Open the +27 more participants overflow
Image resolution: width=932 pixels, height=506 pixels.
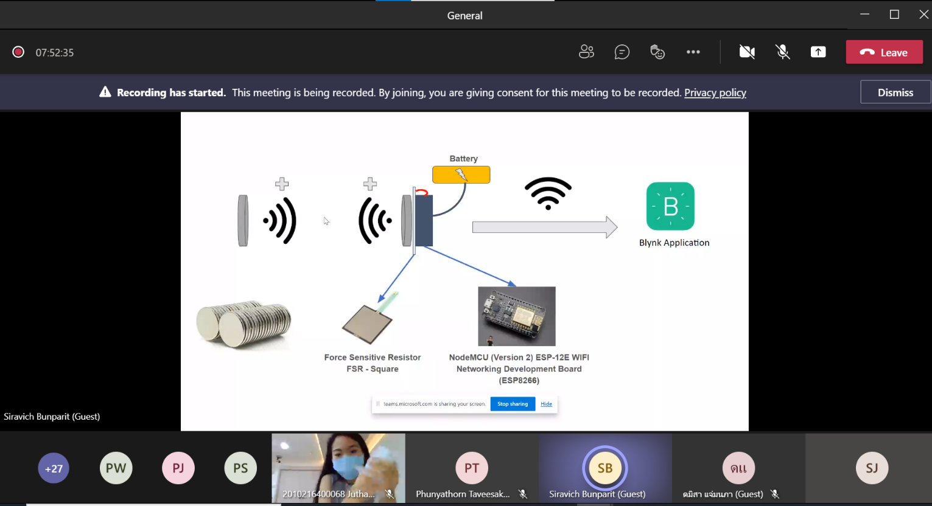click(54, 468)
